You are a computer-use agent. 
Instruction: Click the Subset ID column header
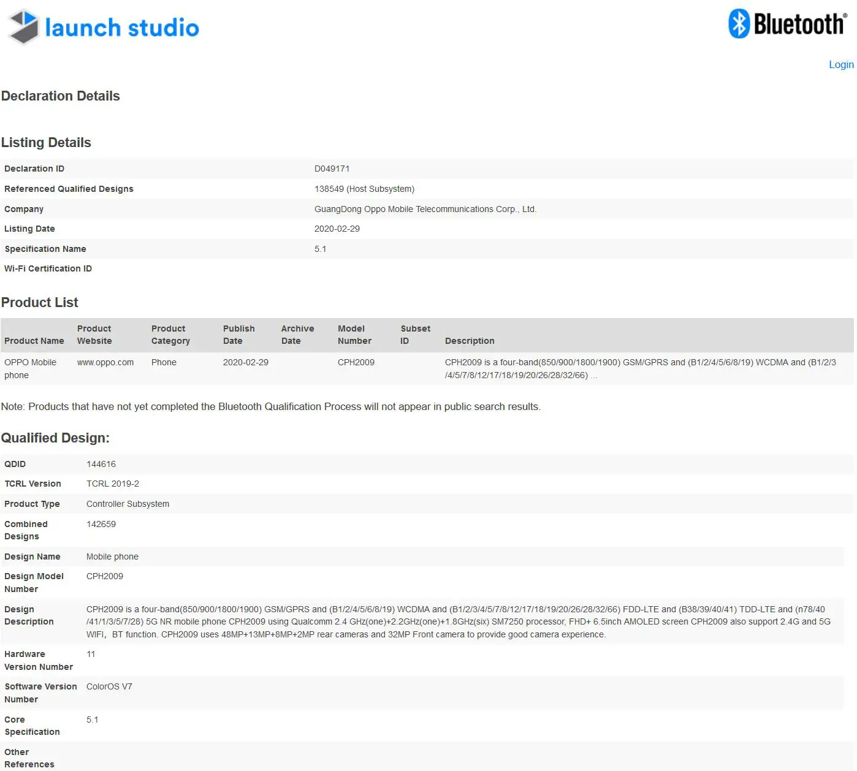point(416,335)
